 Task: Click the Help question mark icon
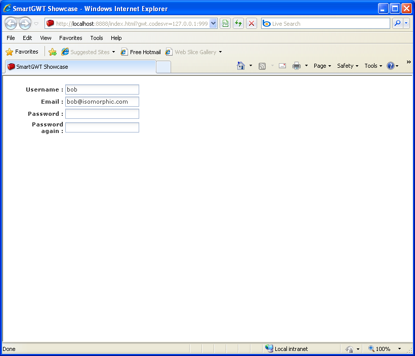click(x=391, y=66)
